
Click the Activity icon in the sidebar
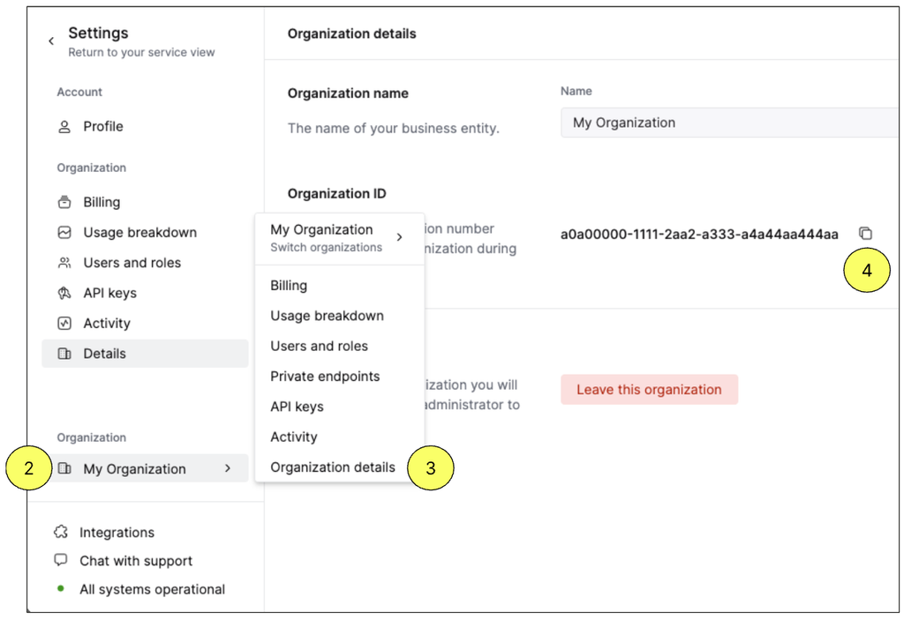[x=64, y=323]
